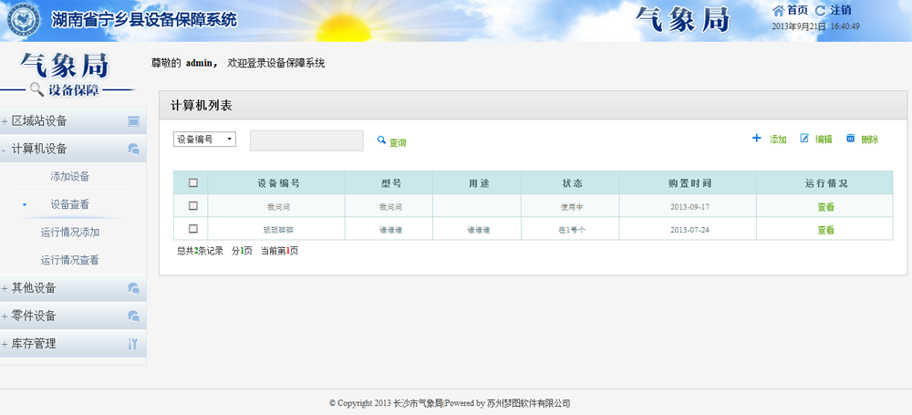
Task: Click 查看 link for the 2013-07-24 device
Action: tap(825, 231)
